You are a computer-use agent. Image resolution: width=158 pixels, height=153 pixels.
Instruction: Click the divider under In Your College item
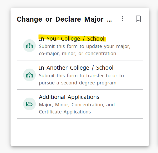(80, 60)
